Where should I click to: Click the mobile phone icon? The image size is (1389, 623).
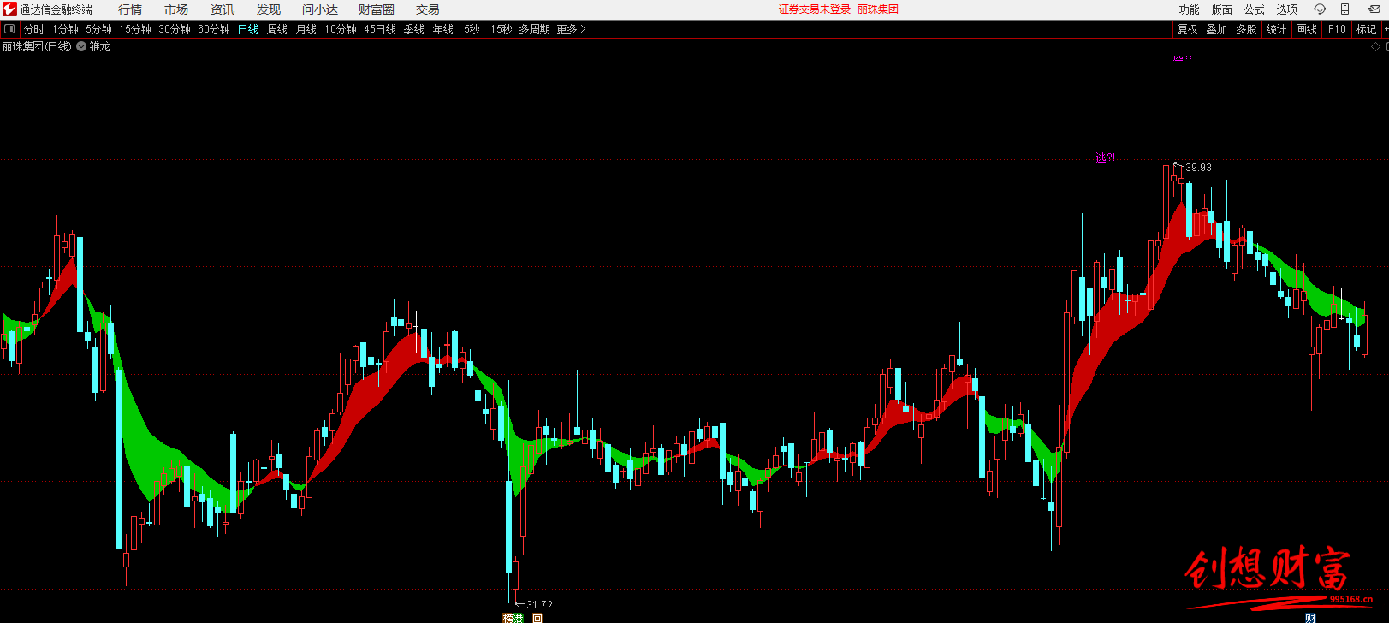click(1344, 9)
